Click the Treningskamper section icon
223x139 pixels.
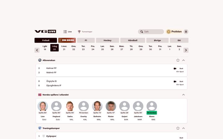tap(40, 128)
